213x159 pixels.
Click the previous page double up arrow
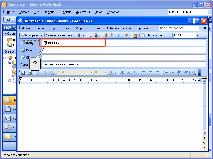(x=204, y=138)
